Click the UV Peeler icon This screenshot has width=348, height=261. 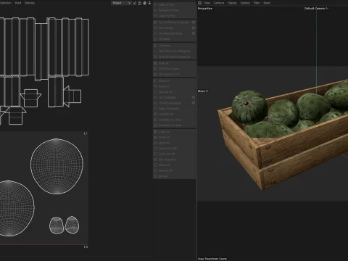click(x=155, y=46)
